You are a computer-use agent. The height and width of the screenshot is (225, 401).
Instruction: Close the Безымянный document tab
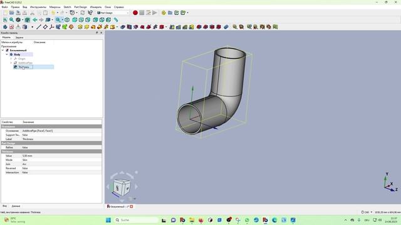coord(132,206)
